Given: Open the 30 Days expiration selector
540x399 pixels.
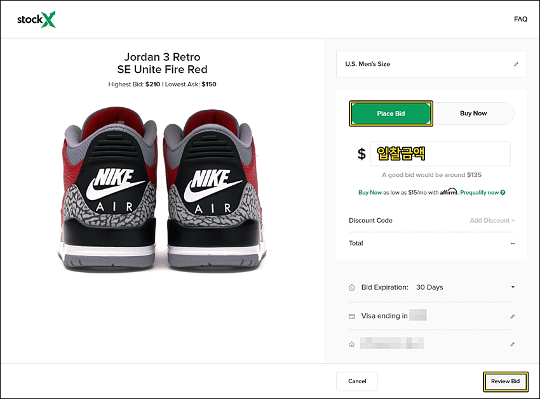Looking at the screenshot, I should (429, 287).
